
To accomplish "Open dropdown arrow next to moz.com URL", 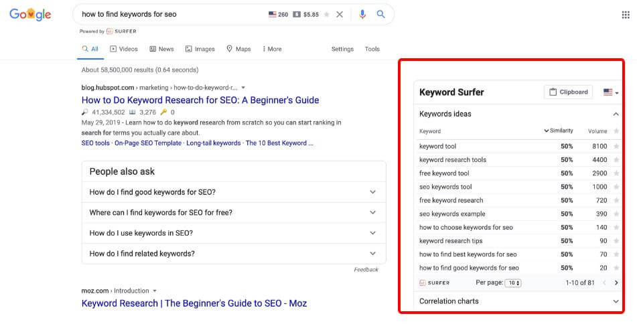I will click(154, 291).
